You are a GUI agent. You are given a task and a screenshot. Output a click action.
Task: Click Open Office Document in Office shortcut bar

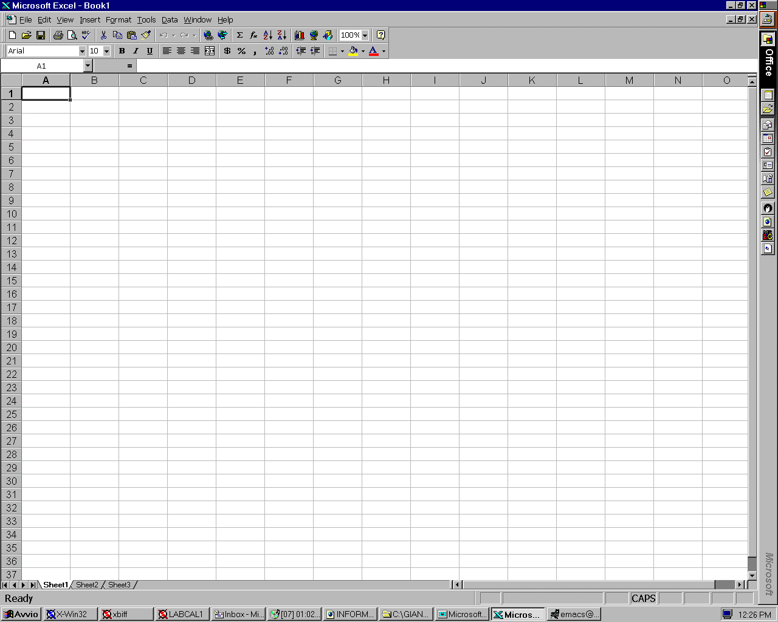[x=768, y=109]
